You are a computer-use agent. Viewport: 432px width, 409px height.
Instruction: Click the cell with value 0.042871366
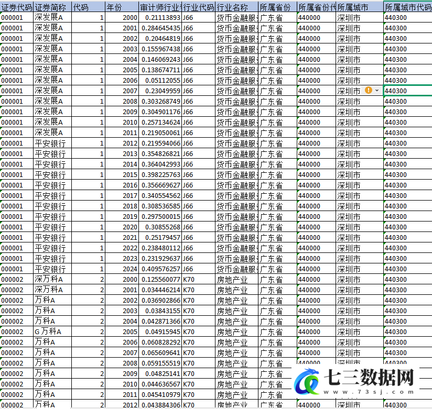tap(160, 321)
